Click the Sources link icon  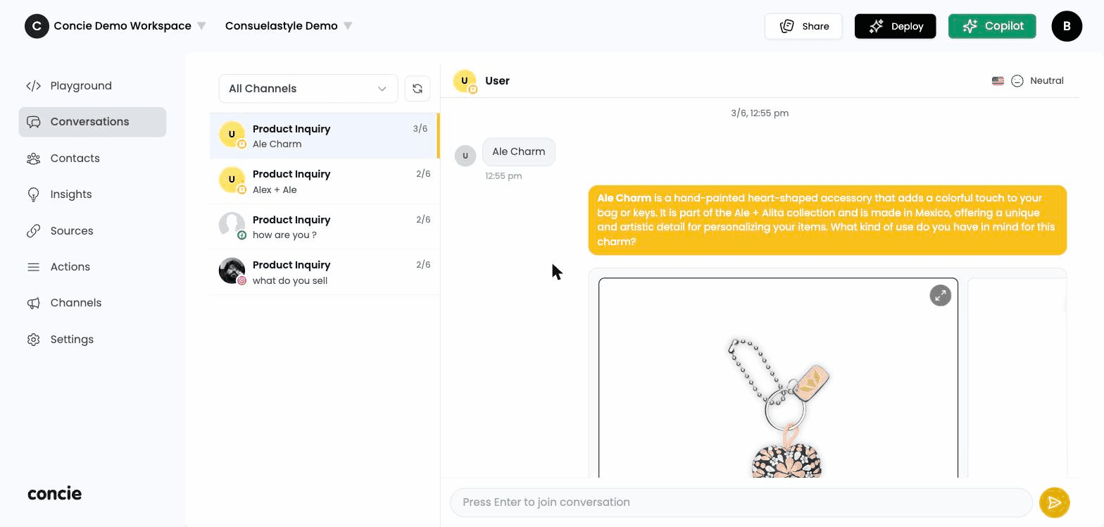(x=33, y=231)
